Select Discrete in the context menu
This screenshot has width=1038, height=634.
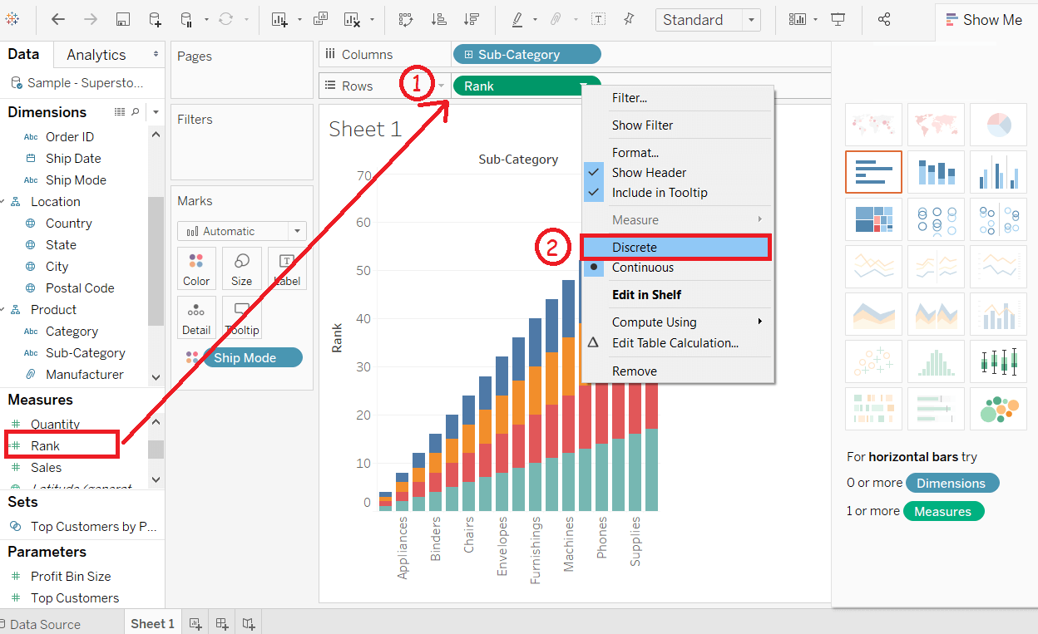[x=675, y=248]
